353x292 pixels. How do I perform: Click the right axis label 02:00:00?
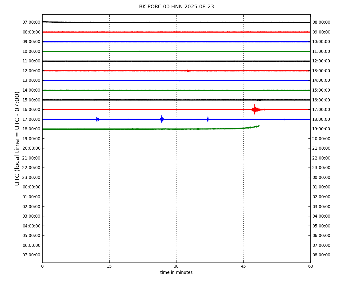click(321, 197)
